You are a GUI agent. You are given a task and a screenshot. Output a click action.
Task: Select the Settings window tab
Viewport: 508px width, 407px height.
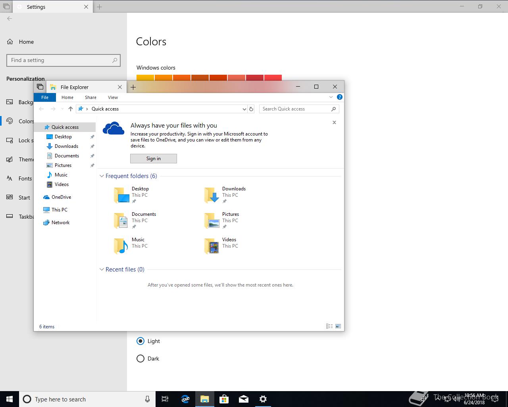tap(52, 7)
